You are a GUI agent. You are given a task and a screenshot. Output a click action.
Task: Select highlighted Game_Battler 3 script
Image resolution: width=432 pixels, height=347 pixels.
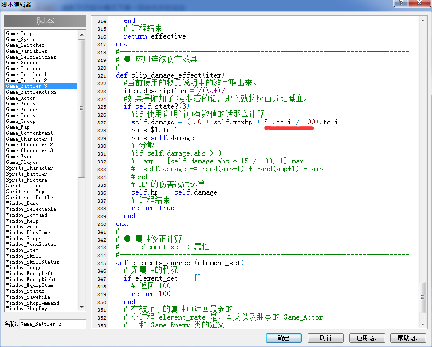click(x=42, y=86)
